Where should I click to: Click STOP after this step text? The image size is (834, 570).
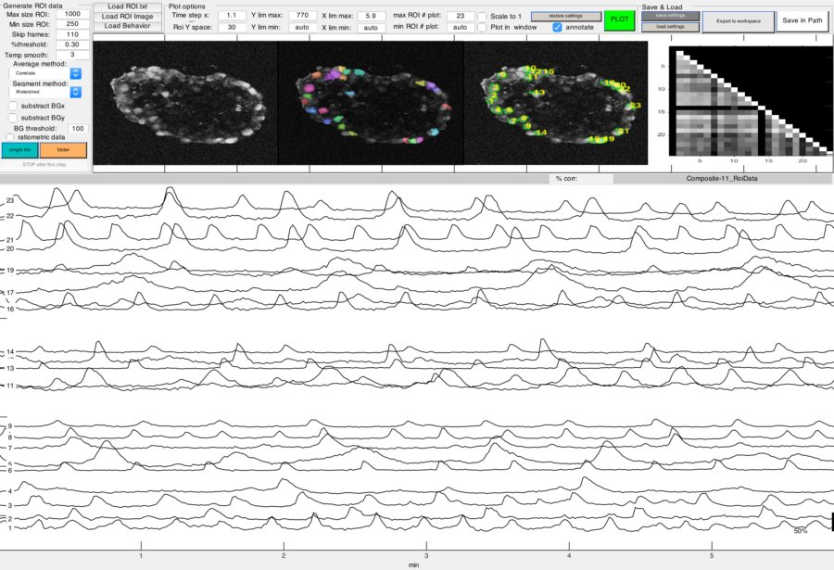tap(44, 164)
